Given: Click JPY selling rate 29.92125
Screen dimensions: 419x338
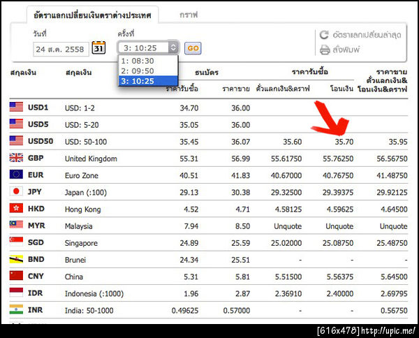Looking at the screenshot, I should pos(392,192).
